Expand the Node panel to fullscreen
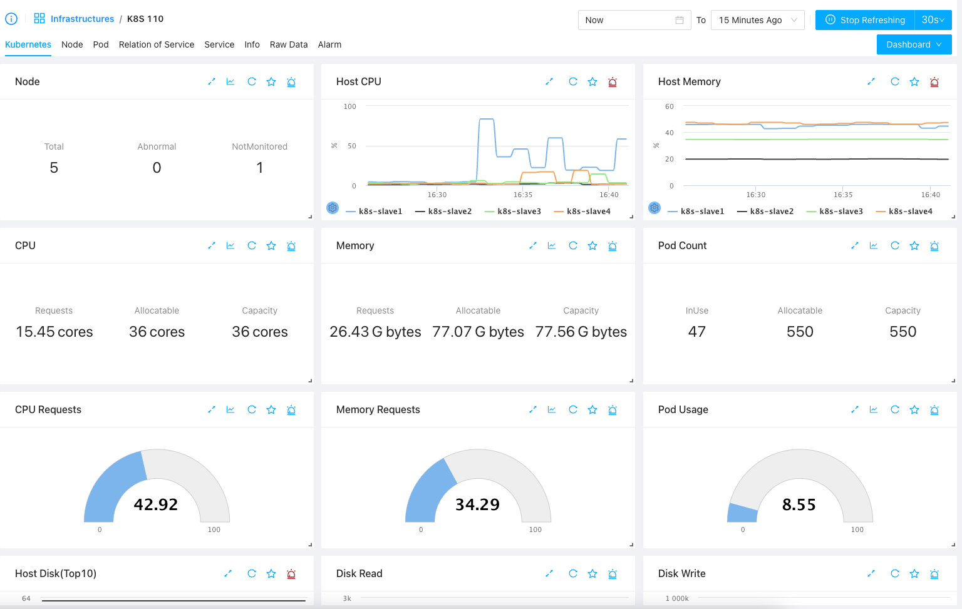This screenshot has width=962, height=609. 212,82
